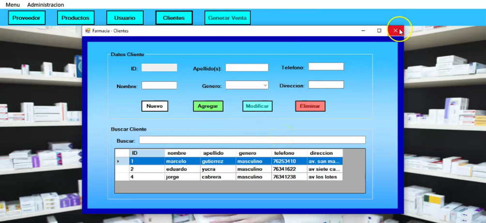Sort by the direccion column header
This screenshot has height=223, width=486.
325,153
